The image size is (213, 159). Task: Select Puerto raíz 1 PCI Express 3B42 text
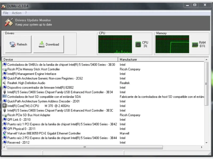click(x=62, y=124)
